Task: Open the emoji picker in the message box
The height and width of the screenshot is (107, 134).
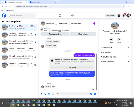Action: click(x=91, y=94)
